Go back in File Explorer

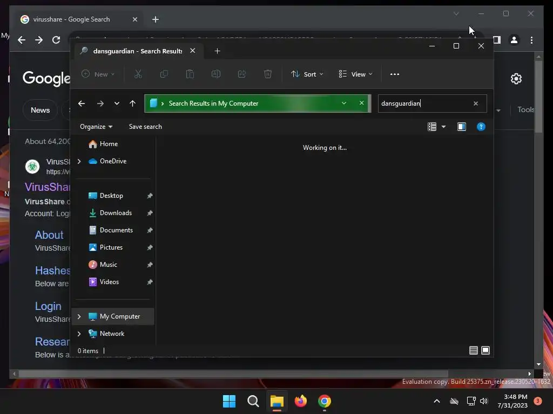[x=82, y=103]
